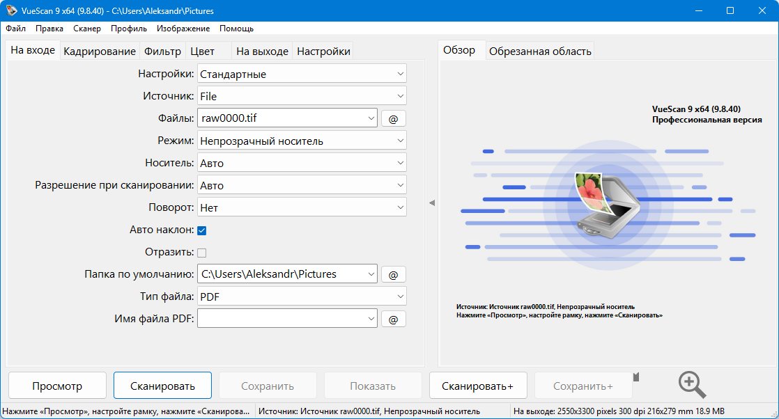
Task: Select the На входе tab
Action: click(x=33, y=50)
